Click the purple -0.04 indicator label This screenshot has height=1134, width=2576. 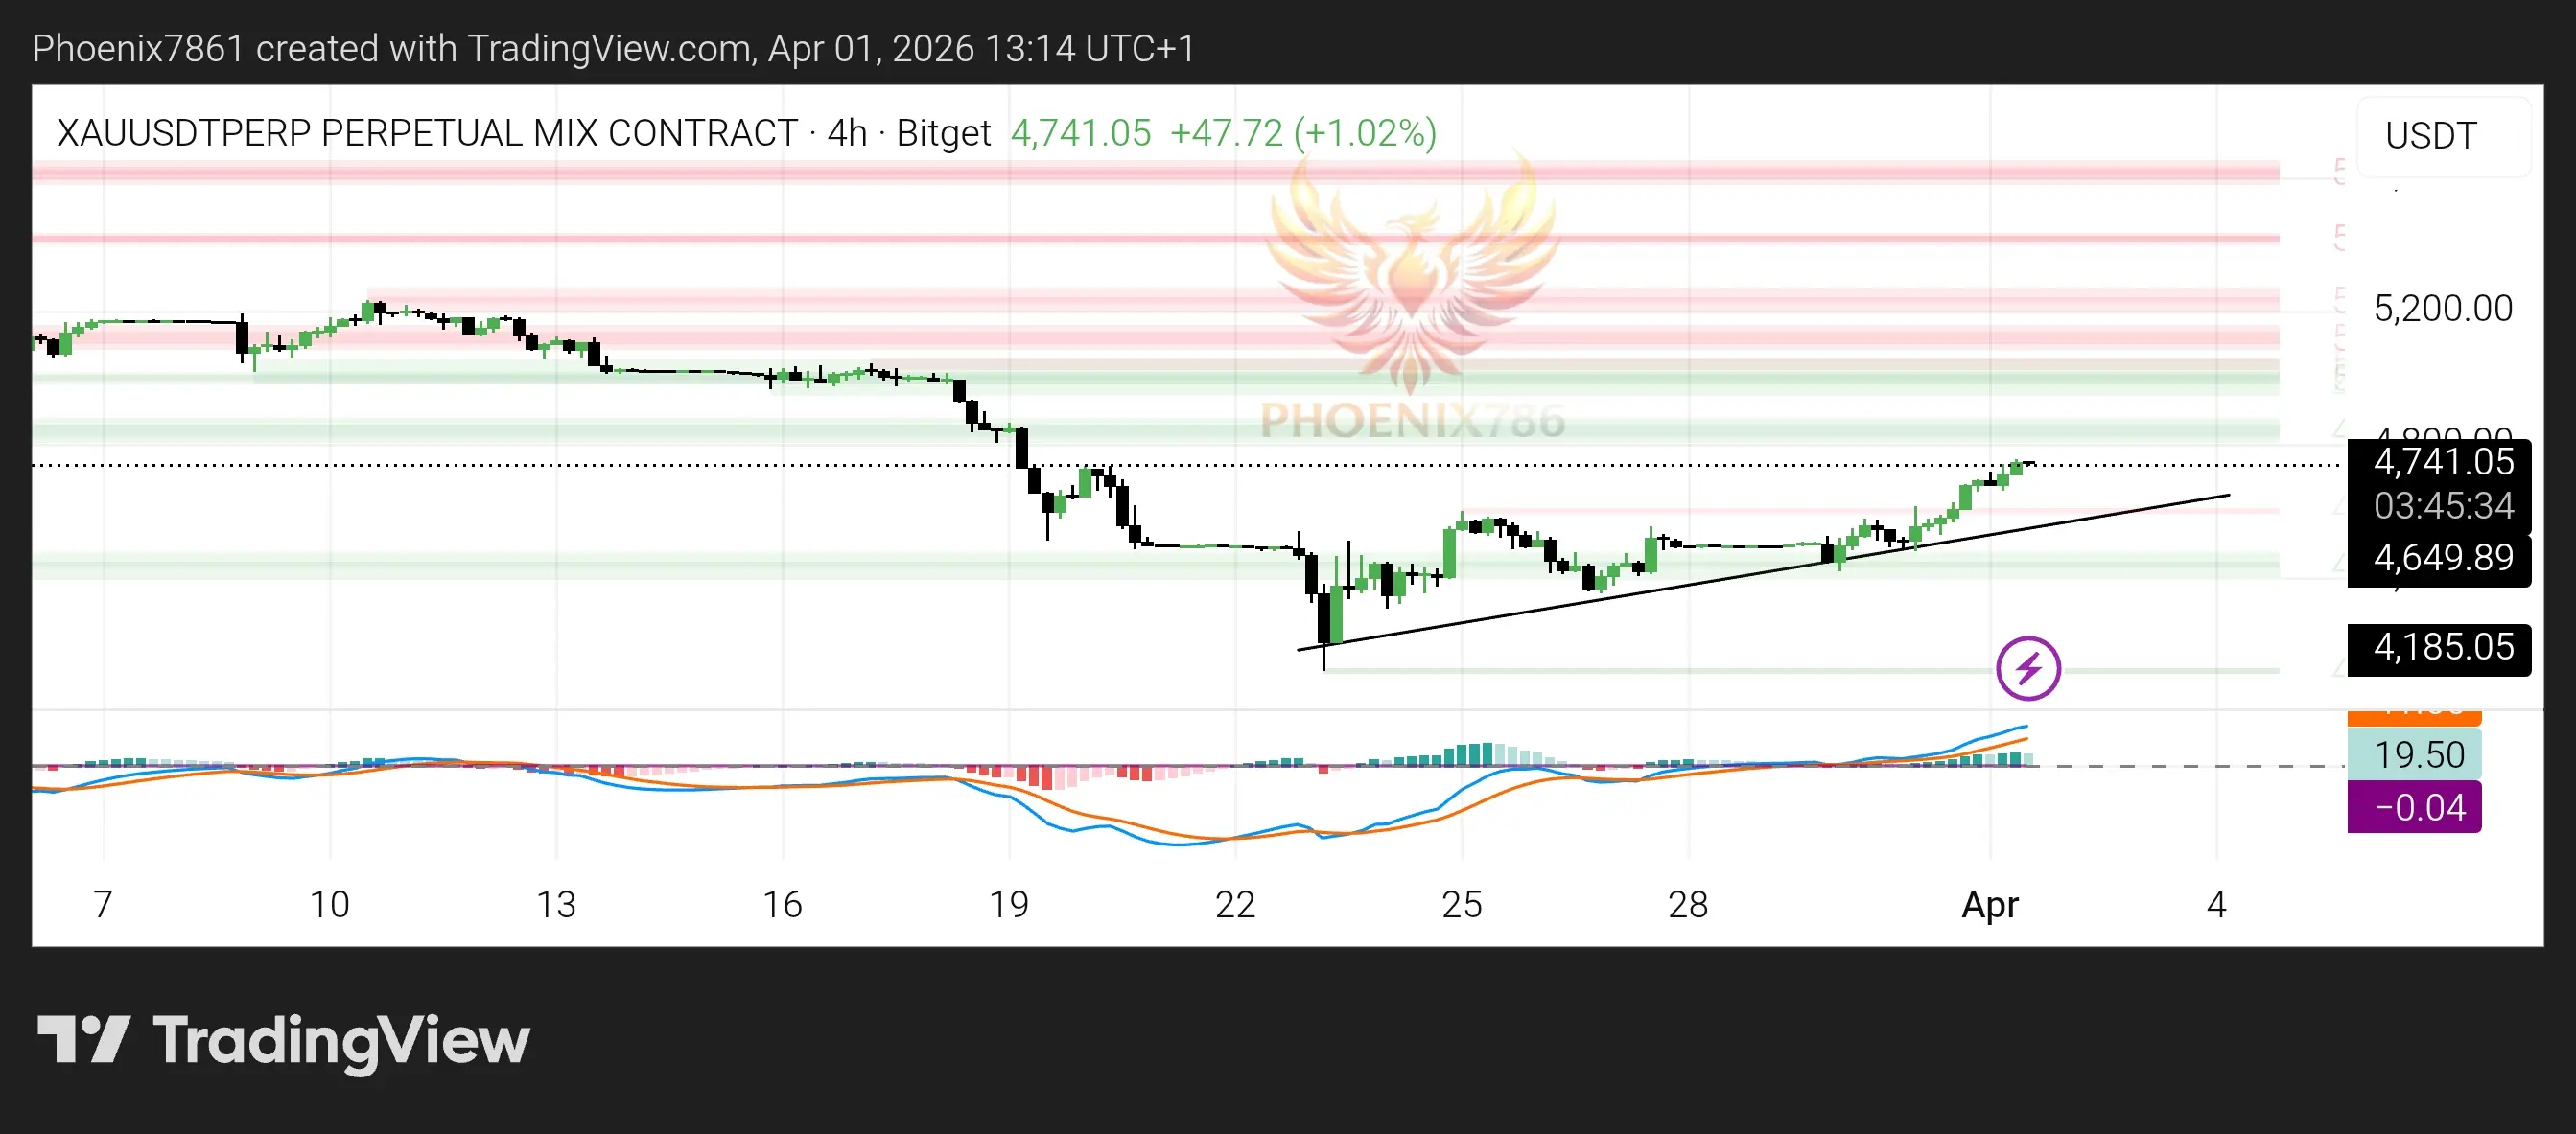pos(2417,807)
